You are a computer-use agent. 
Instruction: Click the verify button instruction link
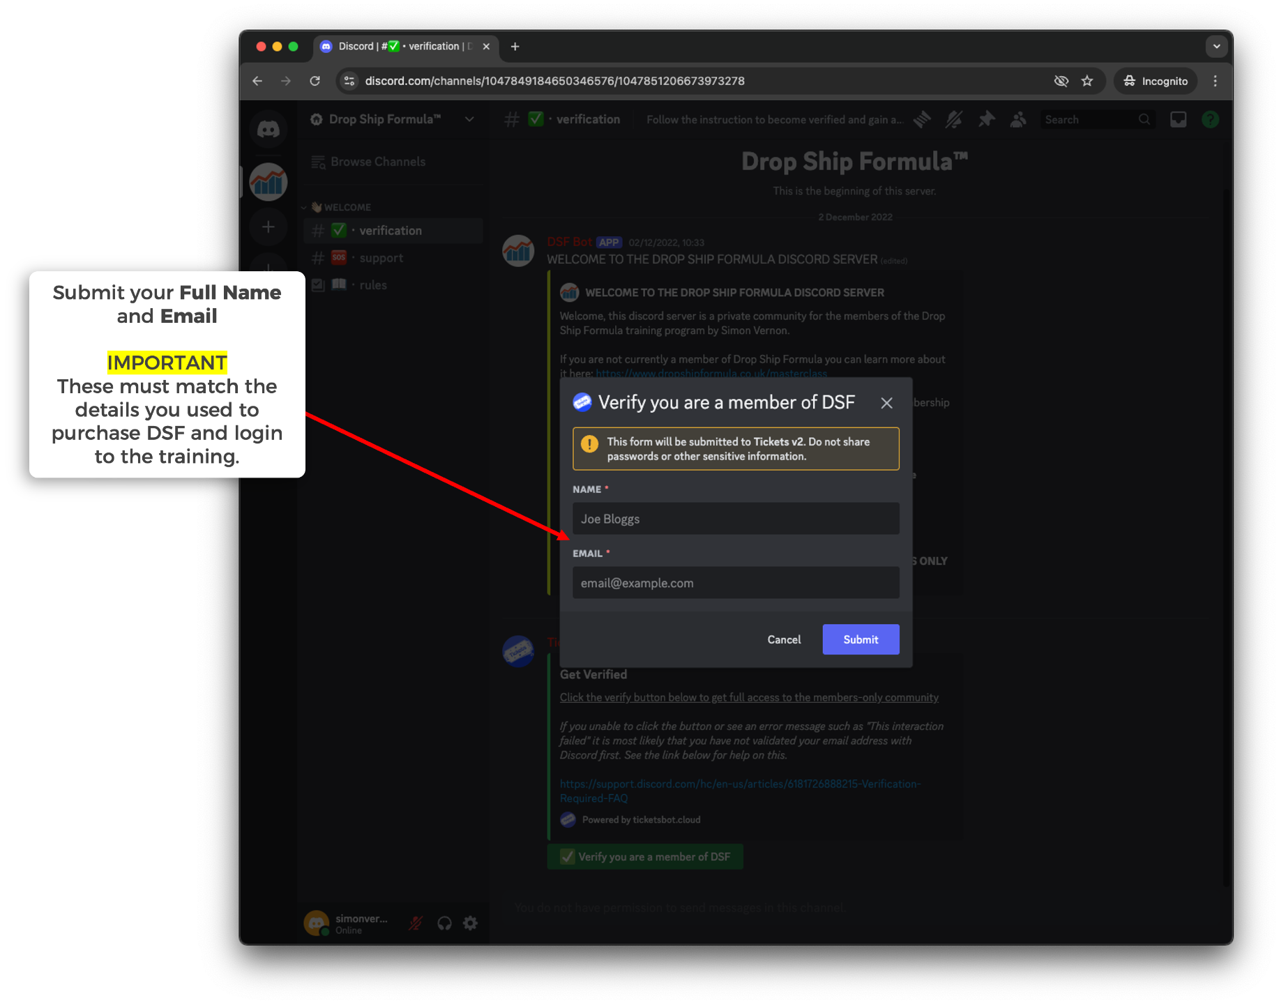749,698
